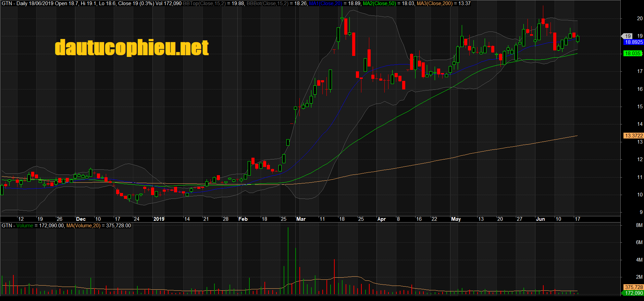Click the 9 price axis label
Screen dimensions: 644x301
(641, 212)
